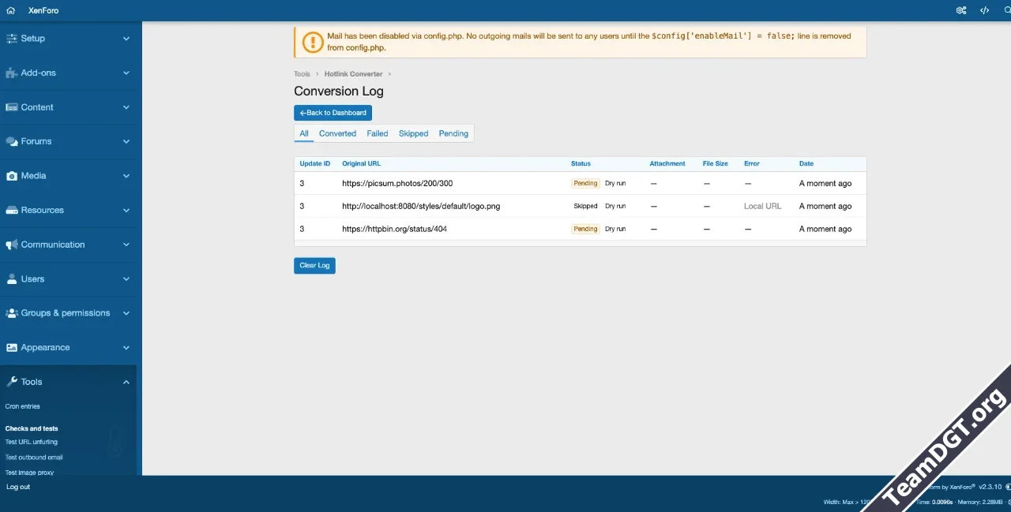Screen dimensions: 1011x512
Task: Open Test URL unfurling in sidebar
Action: point(32,442)
